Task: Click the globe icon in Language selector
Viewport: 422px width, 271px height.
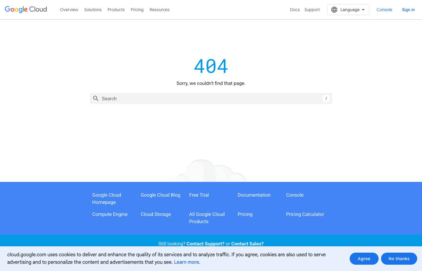Action: tap(334, 10)
